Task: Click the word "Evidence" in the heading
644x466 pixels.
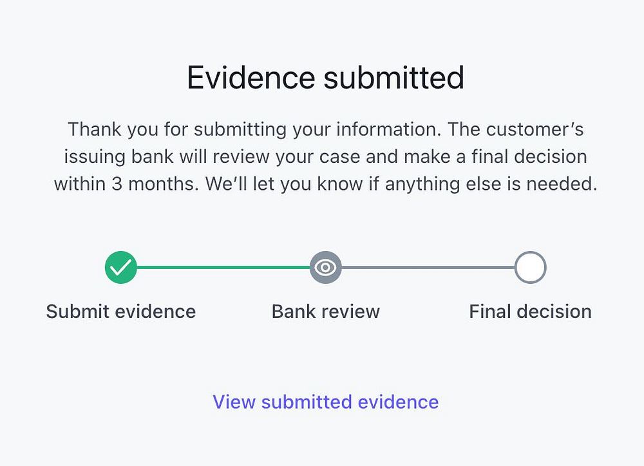Action: pyautogui.click(x=251, y=78)
